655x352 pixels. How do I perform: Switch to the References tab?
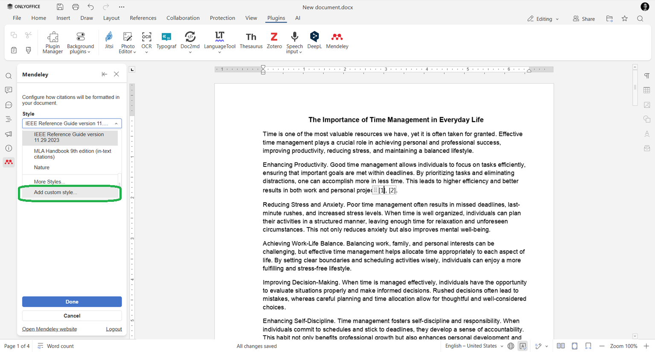coord(143,18)
